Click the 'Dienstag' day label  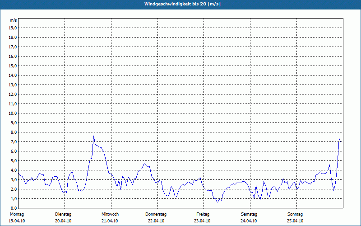(x=63, y=214)
